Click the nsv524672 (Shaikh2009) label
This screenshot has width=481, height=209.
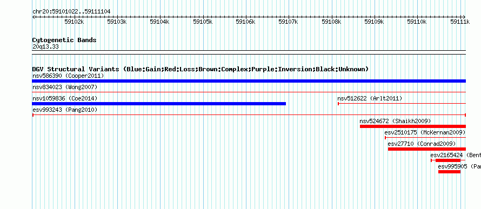pyautogui.click(x=395, y=121)
